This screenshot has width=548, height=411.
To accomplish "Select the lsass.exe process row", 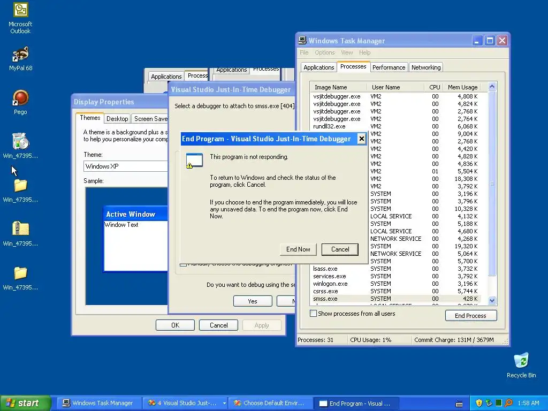I will (395, 269).
